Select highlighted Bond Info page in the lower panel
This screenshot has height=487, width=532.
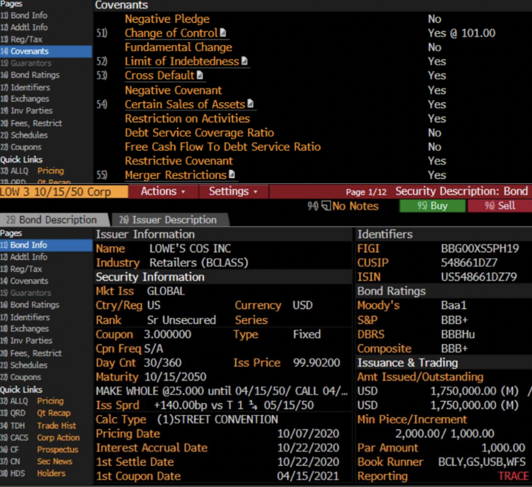tap(46, 245)
